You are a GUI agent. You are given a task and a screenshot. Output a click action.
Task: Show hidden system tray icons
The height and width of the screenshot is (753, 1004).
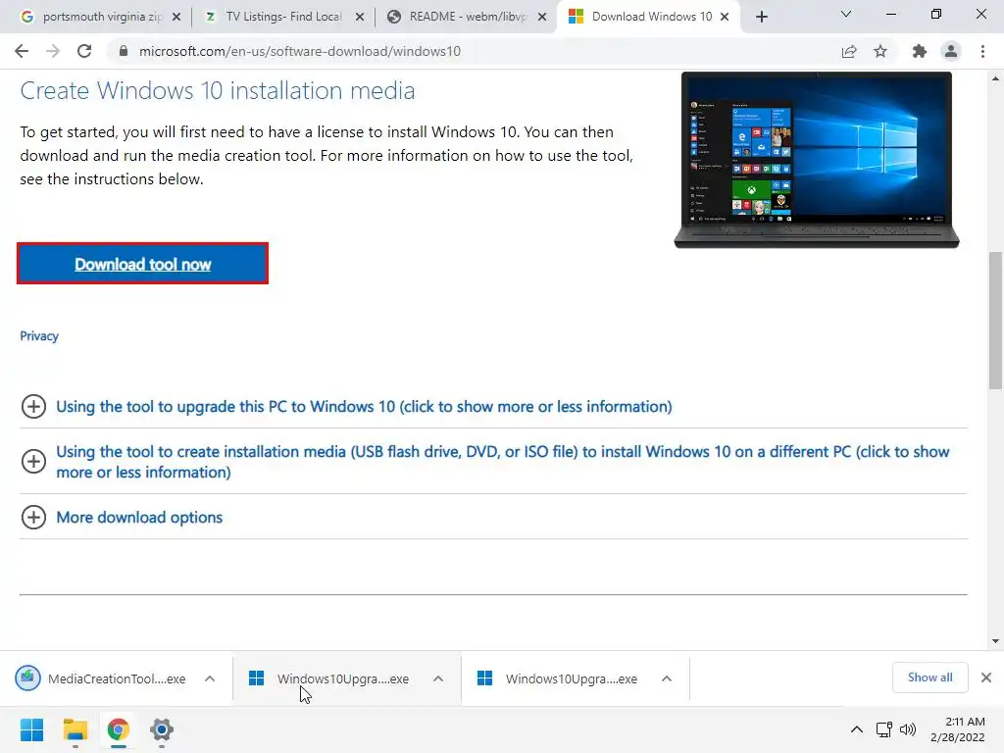pos(857,729)
